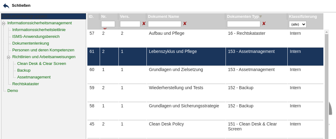Image resolution: width=336 pixels, height=139 pixels.
Task: Focus the Dokument Name filter box
Action: pos(164,24)
